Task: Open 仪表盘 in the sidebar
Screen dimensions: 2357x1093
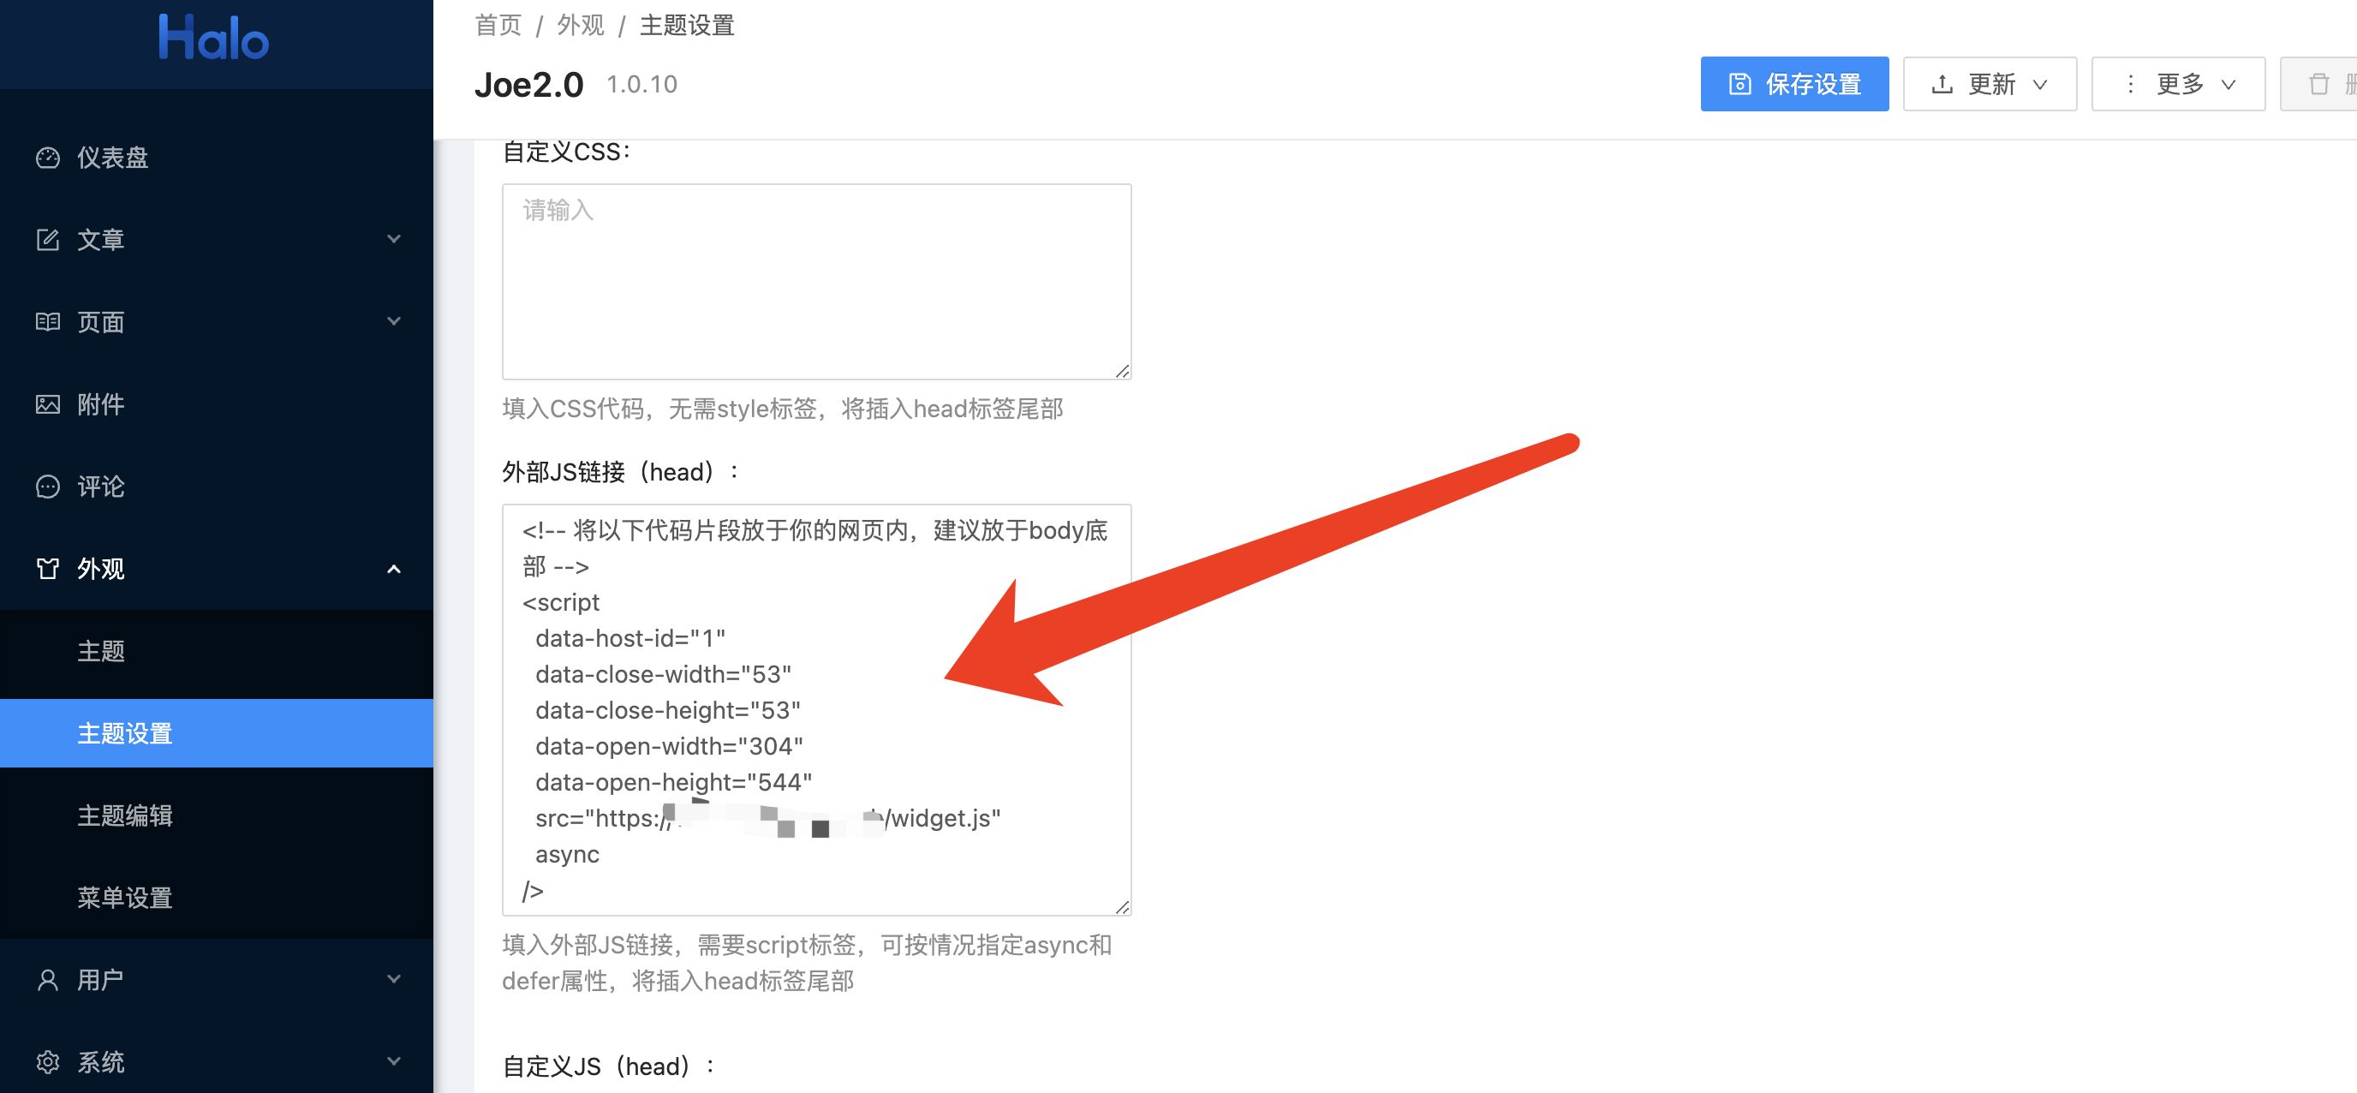Action: 217,158
